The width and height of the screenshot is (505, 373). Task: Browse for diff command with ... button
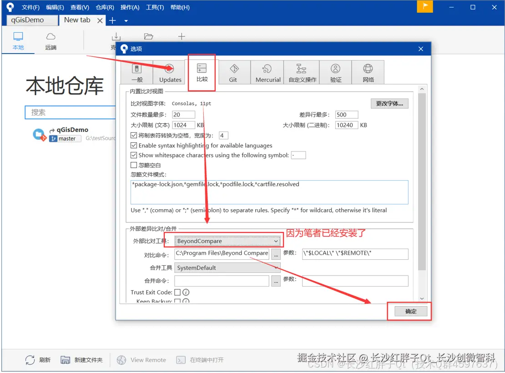276,254
